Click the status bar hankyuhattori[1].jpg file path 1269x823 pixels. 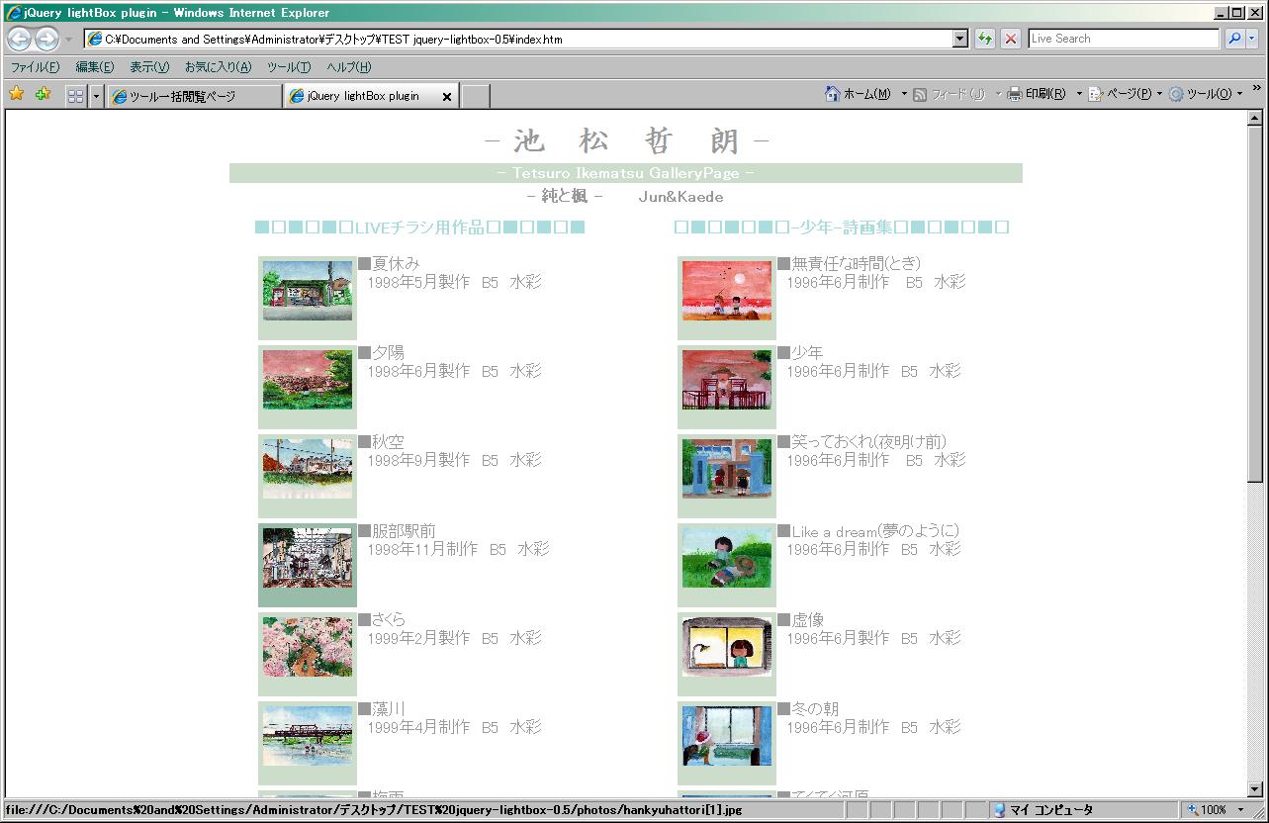click(374, 810)
